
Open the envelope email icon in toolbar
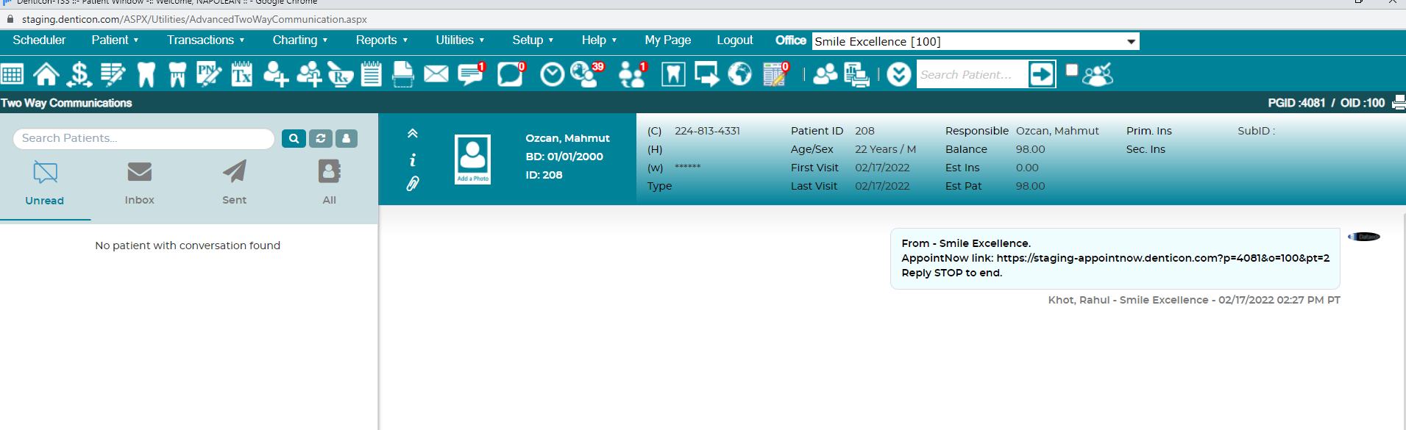[436, 74]
